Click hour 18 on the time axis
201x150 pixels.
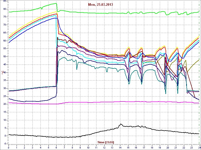152,147
